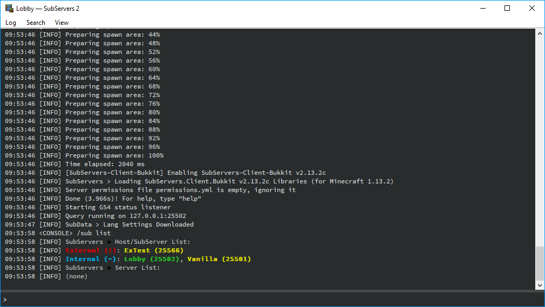Click 'Preparing spawn area: 52%' line

(x=83, y=52)
